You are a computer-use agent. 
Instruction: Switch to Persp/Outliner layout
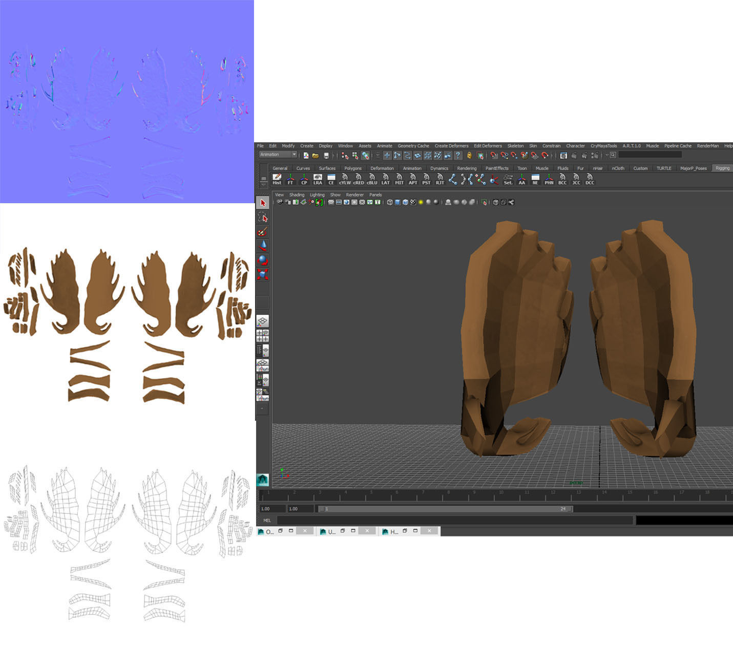[262, 350]
